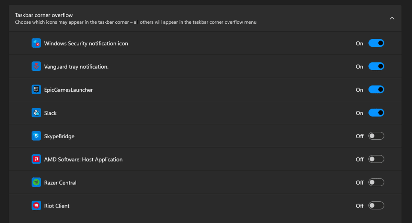Enable Razer Central taskbar icon

[x=376, y=182]
